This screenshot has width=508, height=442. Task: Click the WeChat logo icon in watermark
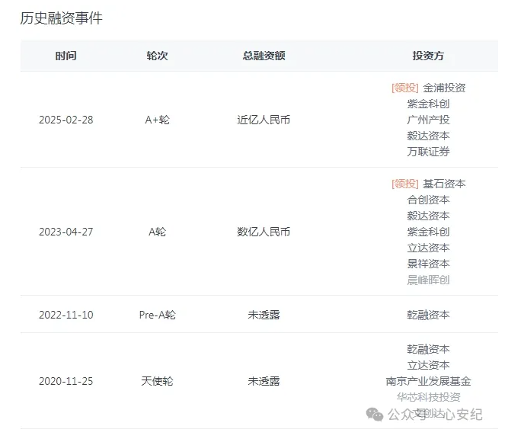pos(375,414)
